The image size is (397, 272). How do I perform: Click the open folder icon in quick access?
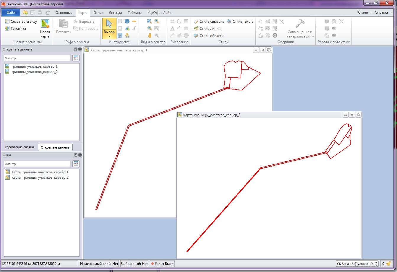coord(25,13)
